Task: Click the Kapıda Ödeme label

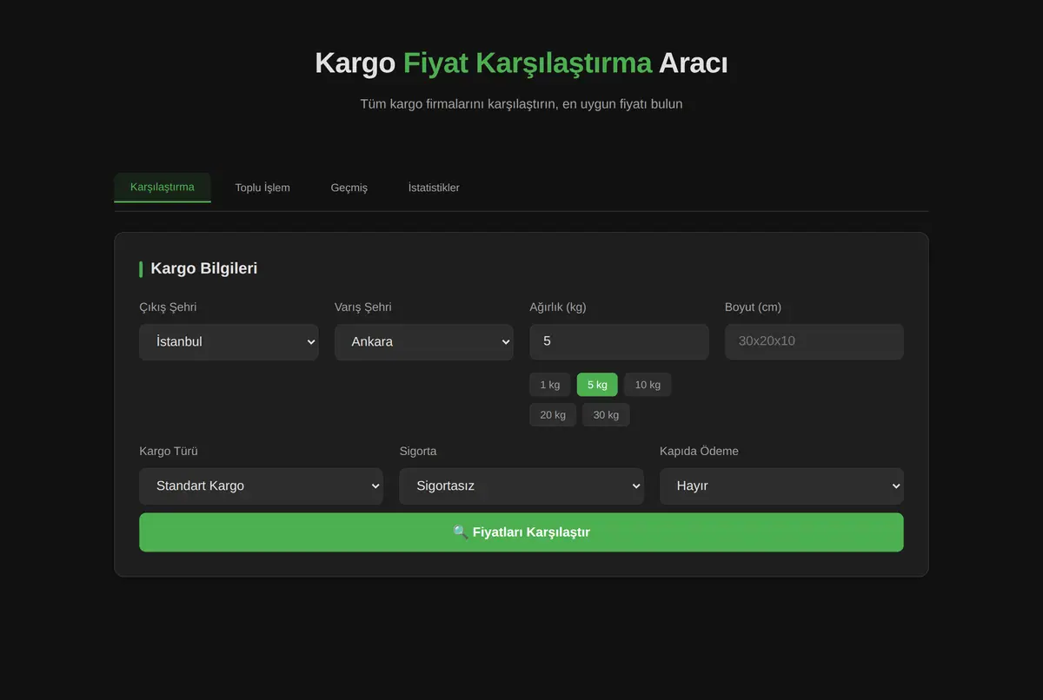Action: 700,452
